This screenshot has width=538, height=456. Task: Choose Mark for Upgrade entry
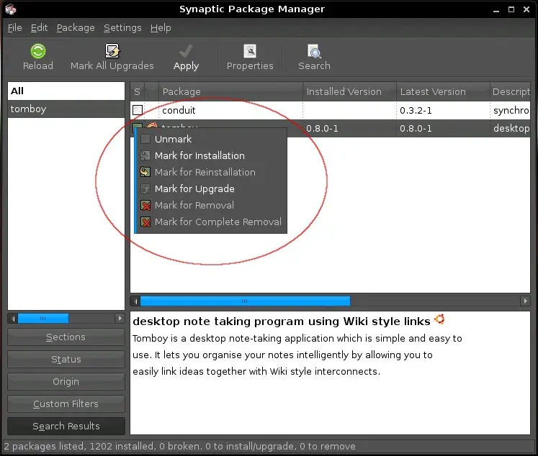(212, 188)
